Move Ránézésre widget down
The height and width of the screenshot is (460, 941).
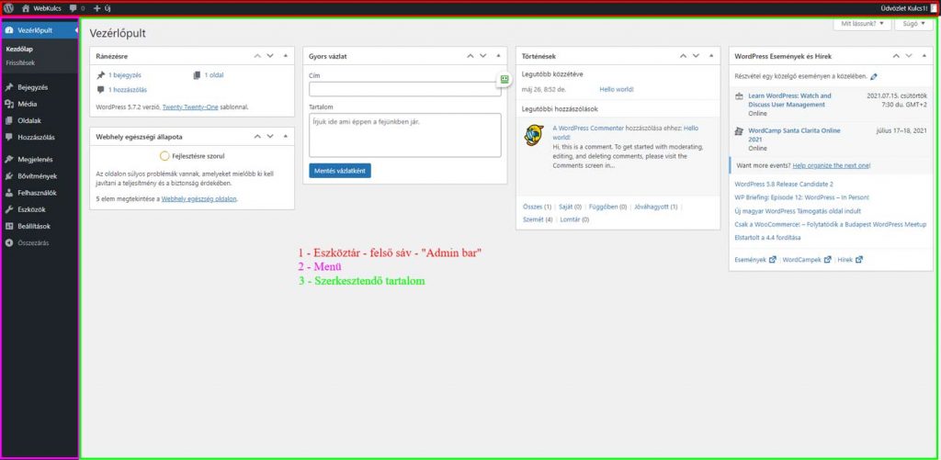pos(270,56)
